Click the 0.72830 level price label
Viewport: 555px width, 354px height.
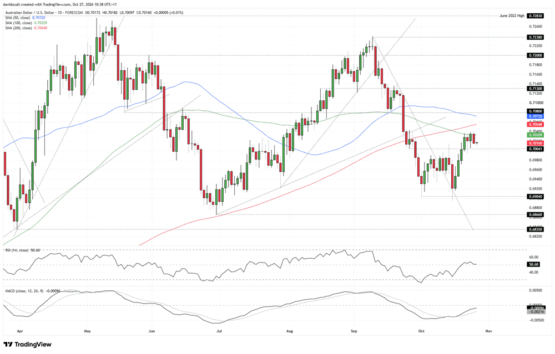pyautogui.click(x=536, y=16)
